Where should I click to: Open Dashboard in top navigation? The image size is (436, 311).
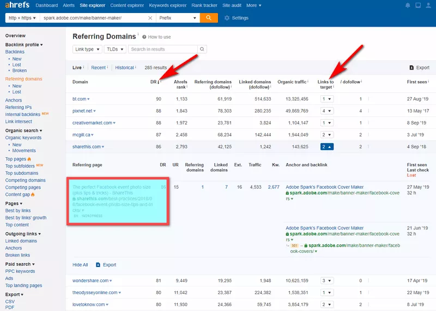[47, 5]
